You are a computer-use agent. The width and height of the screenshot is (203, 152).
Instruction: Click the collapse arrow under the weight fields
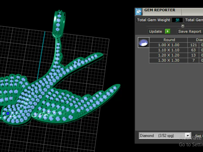click(x=183, y=26)
